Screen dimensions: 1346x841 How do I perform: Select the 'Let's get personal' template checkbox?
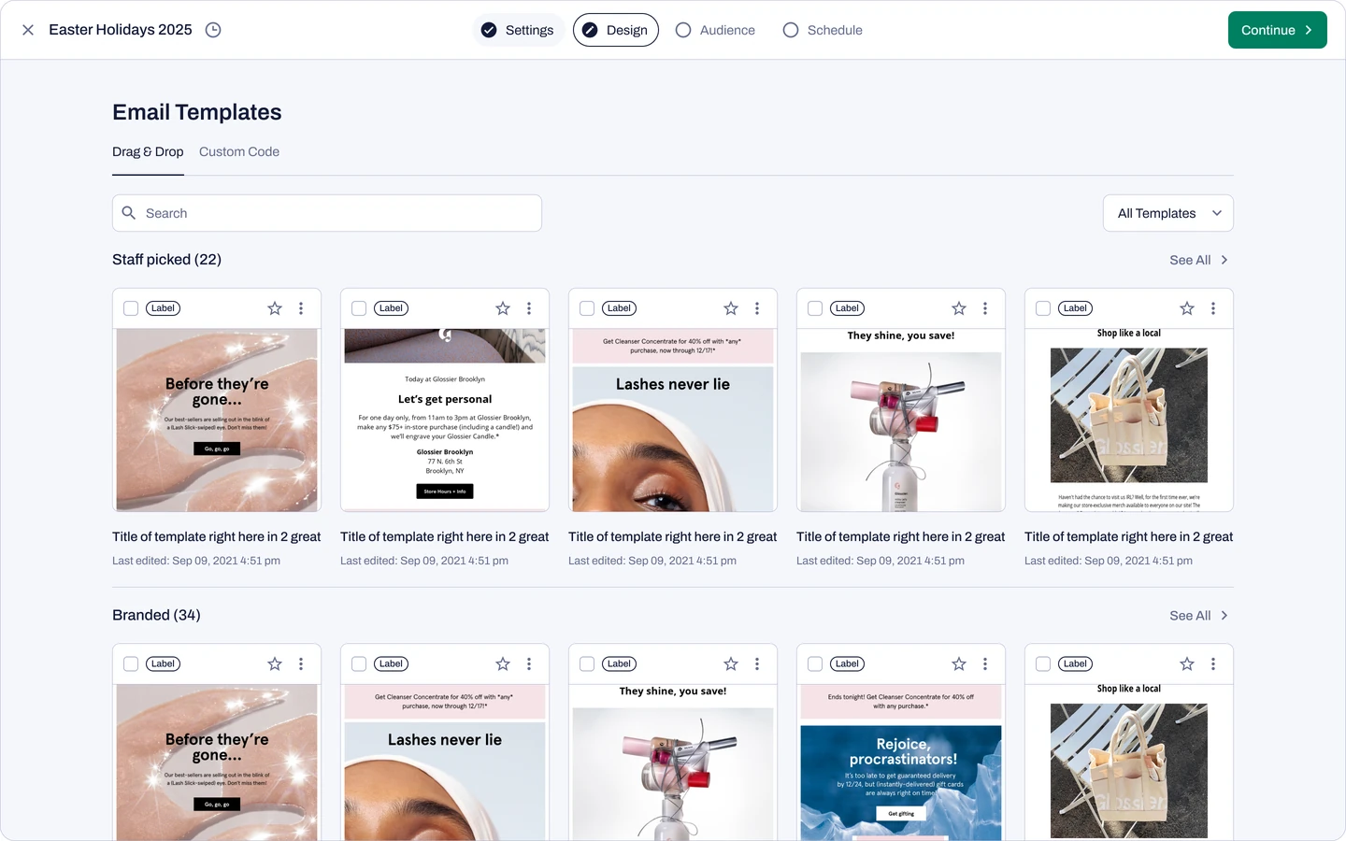pyautogui.click(x=359, y=308)
